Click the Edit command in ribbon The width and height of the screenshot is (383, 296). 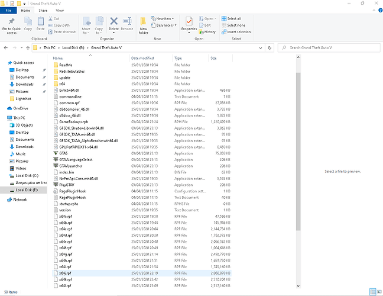205,25
